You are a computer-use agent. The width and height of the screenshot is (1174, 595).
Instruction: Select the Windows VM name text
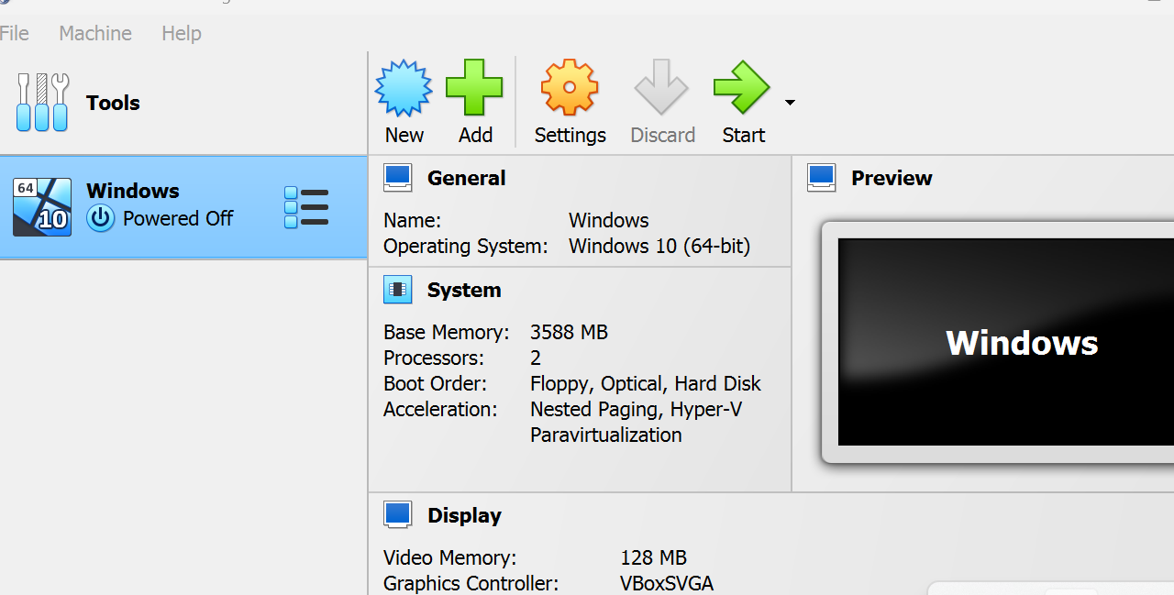pos(133,191)
